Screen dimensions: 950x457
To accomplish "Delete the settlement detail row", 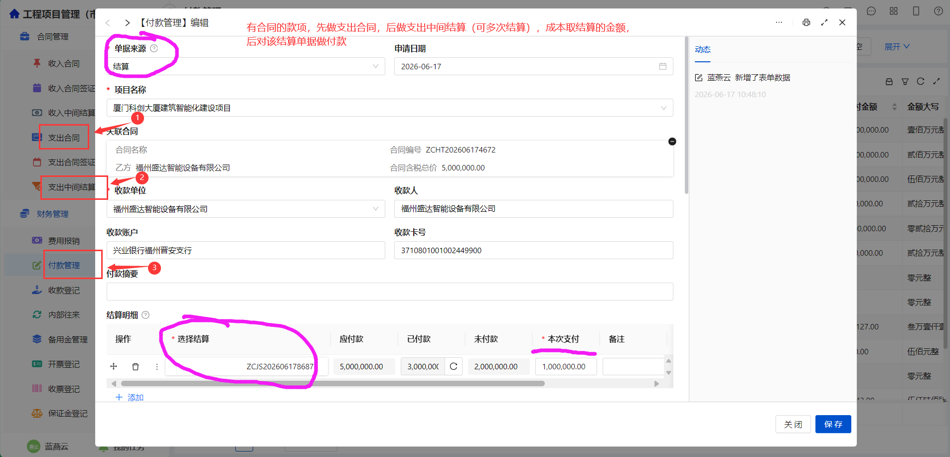I will click(x=135, y=366).
